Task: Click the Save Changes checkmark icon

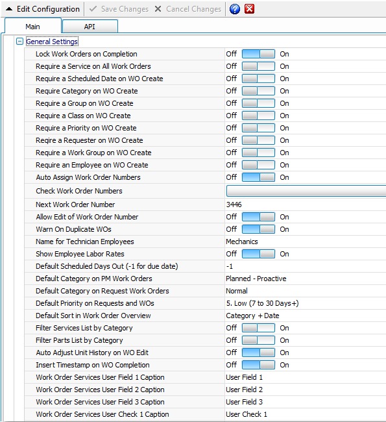Action: (x=93, y=9)
